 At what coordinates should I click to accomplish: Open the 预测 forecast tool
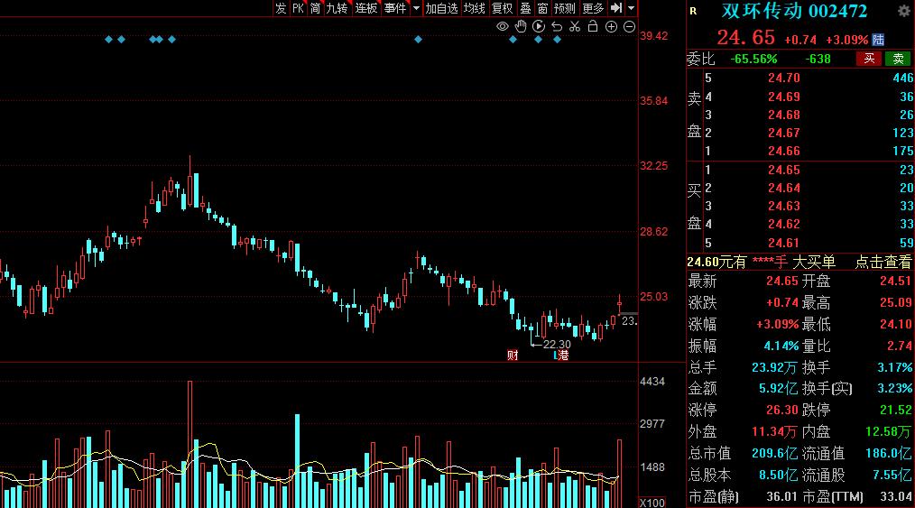coord(564,8)
